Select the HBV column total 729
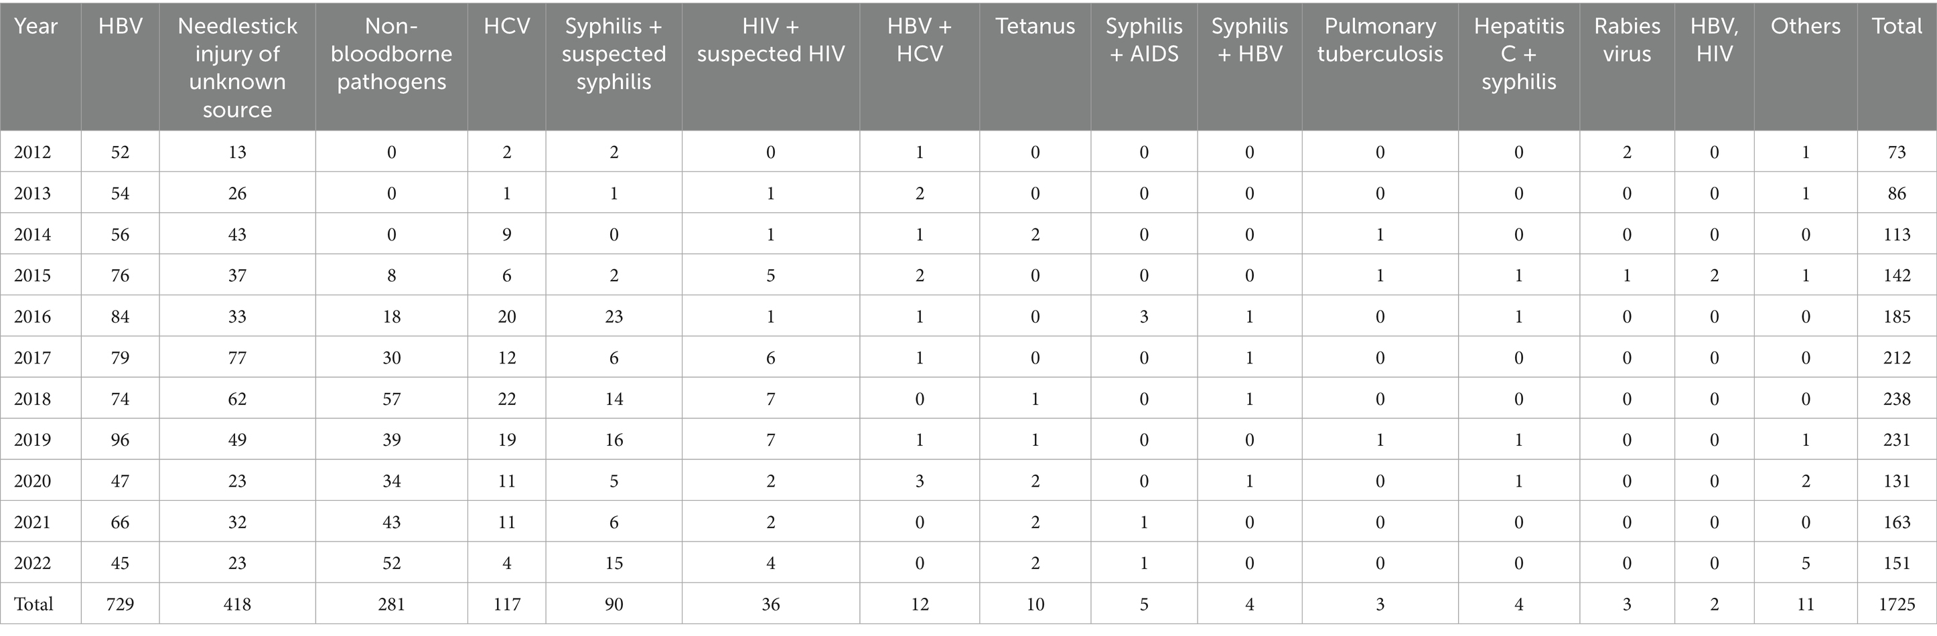Image resolution: width=1937 pixels, height=636 pixels. (120, 604)
